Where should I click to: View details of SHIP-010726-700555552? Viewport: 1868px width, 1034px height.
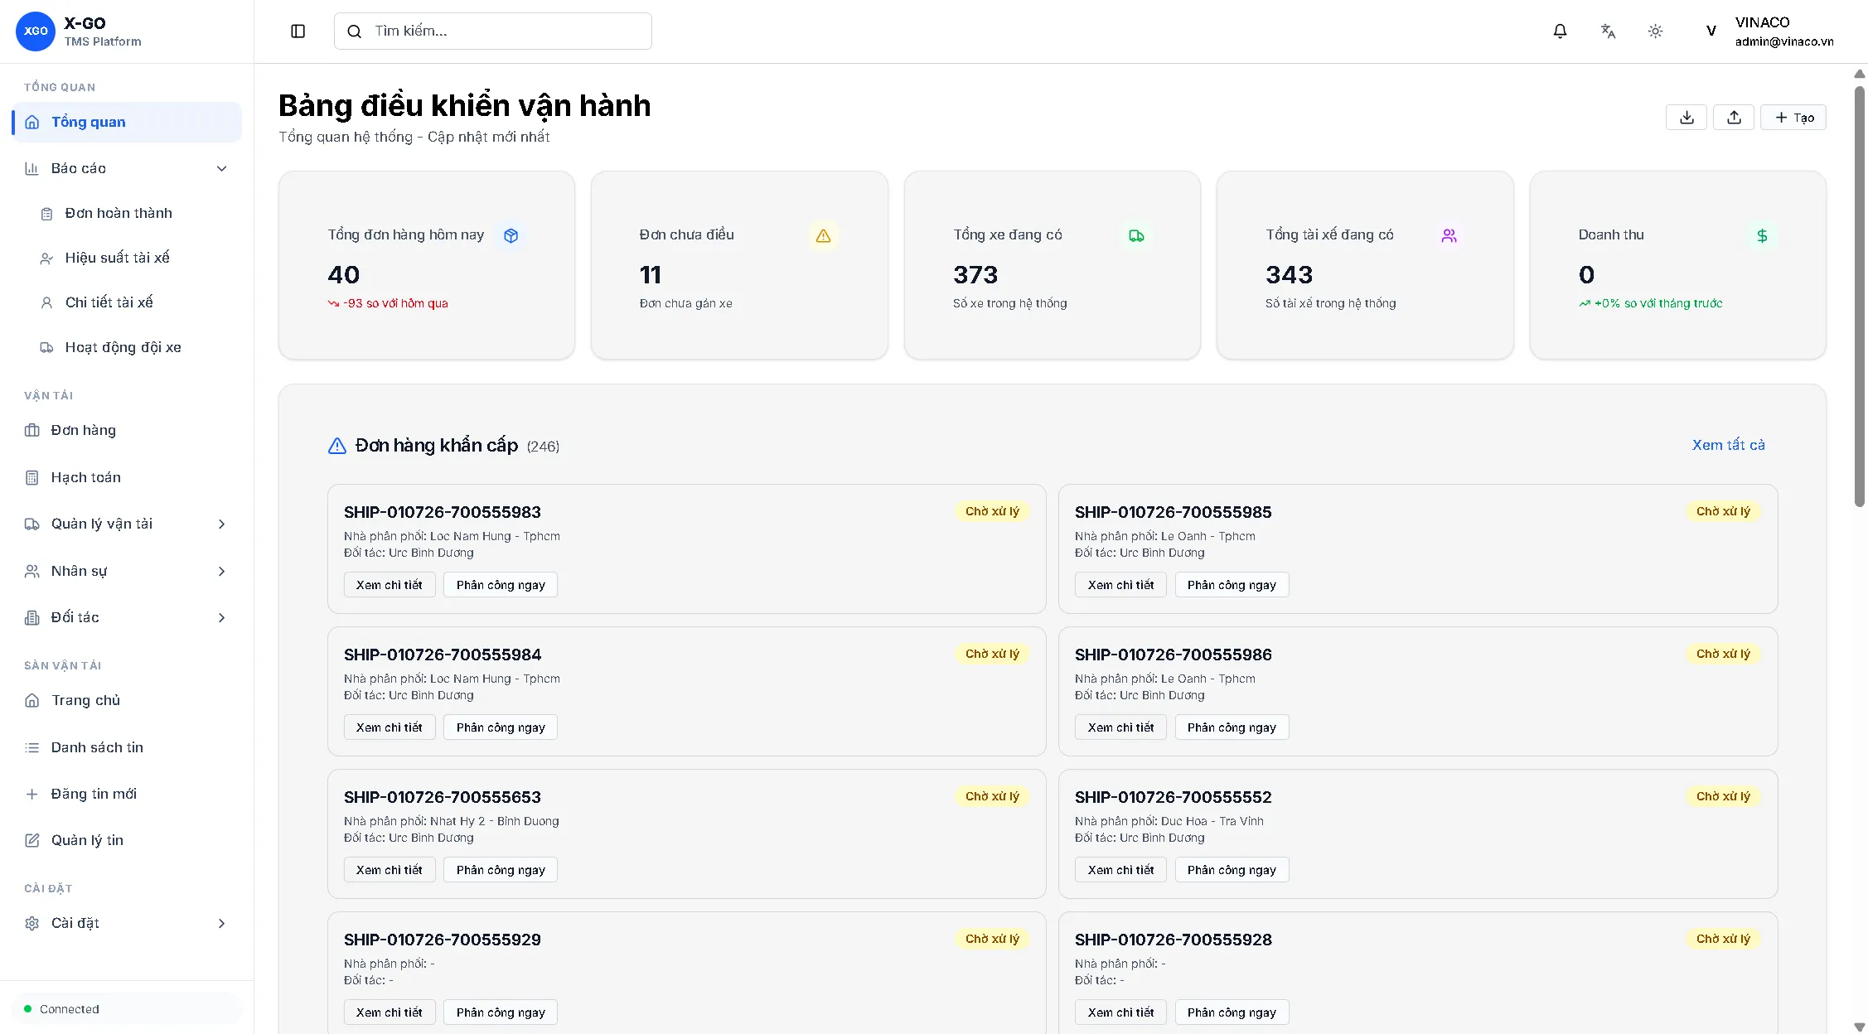coord(1120,870)
